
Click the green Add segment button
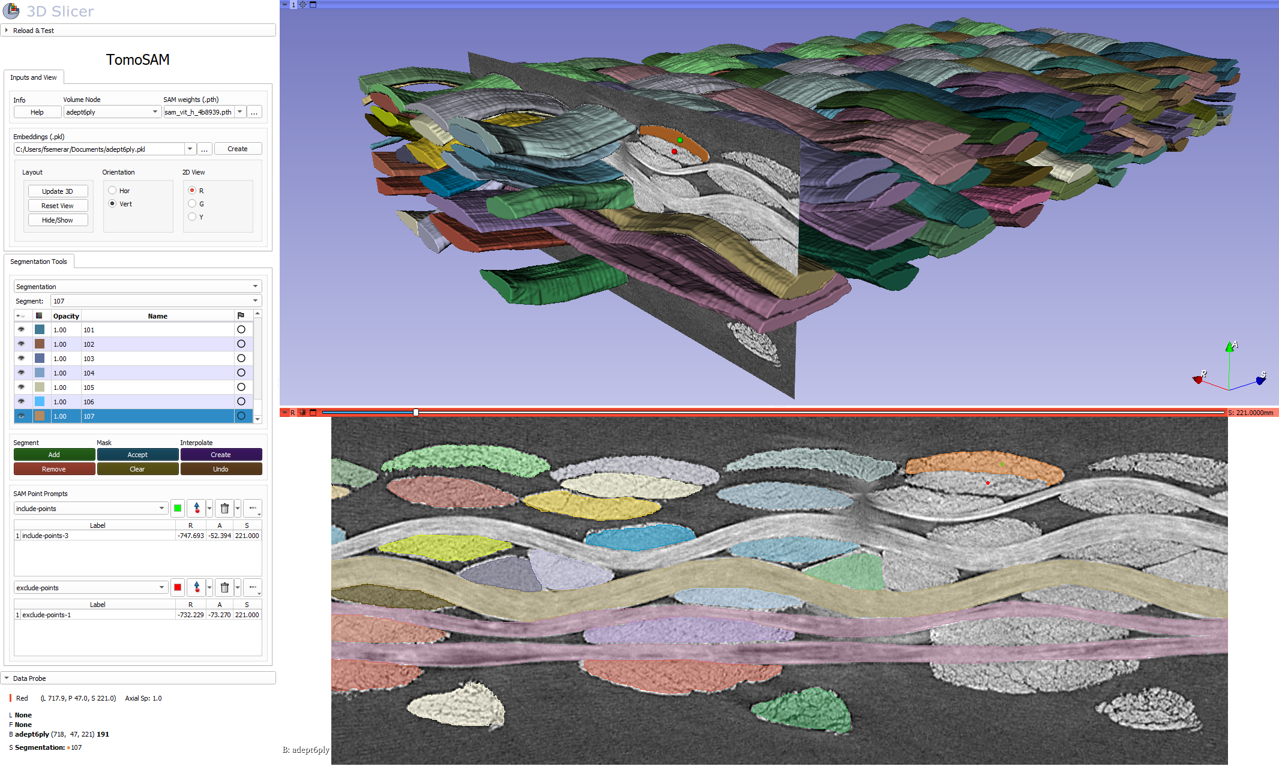(54, 454)
